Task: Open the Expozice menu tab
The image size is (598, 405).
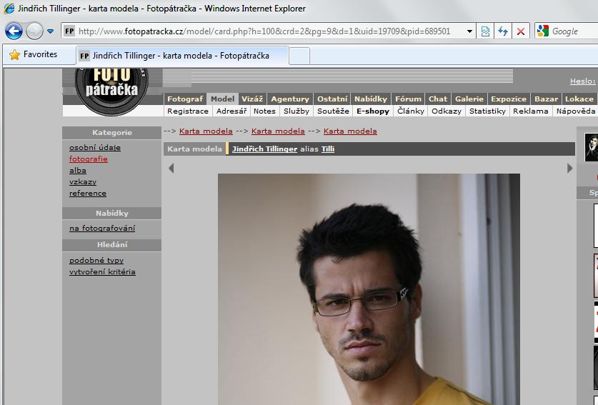Action: point(509,99)
